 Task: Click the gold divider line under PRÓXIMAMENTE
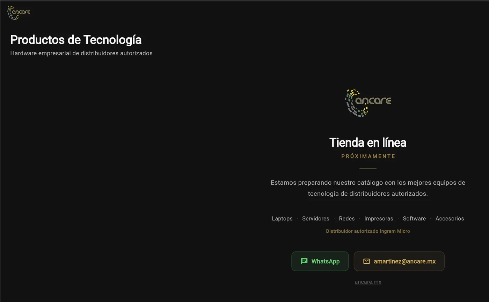pyautogui.click(x=368, y=168)
